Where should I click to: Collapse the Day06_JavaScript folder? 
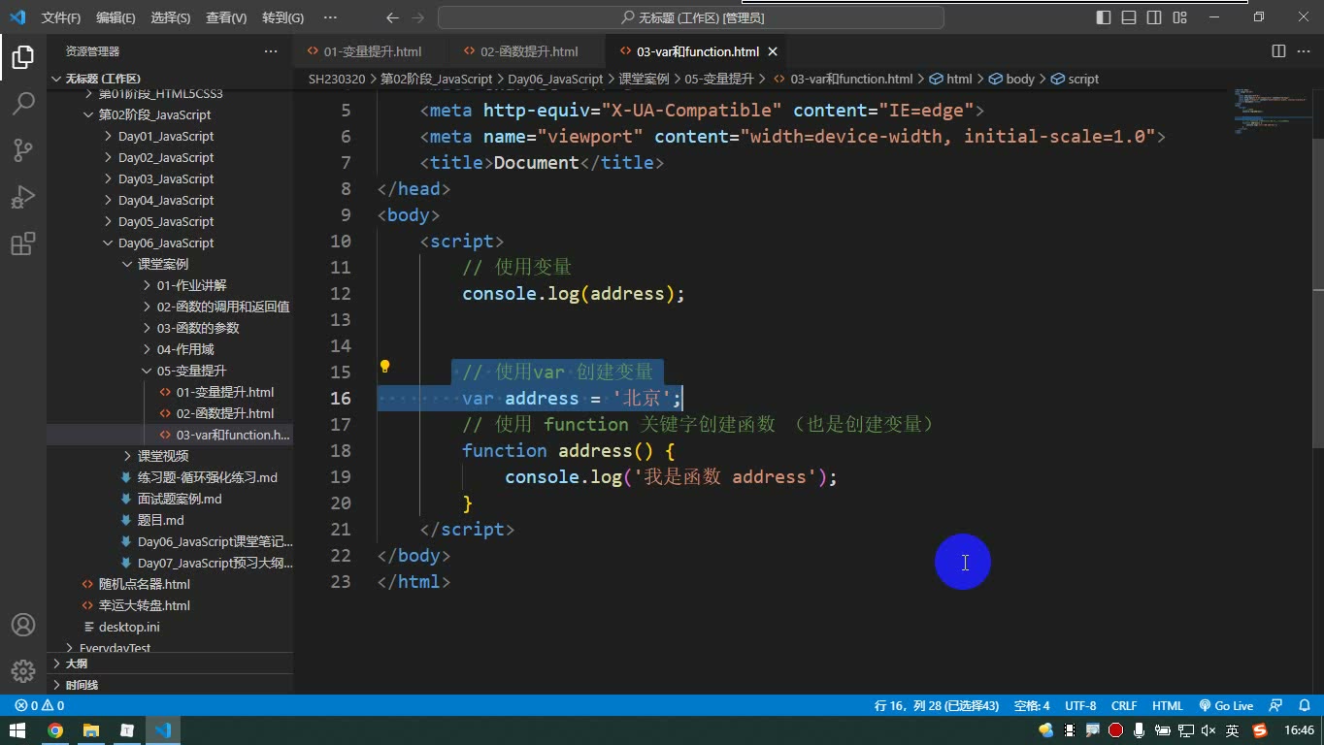(165, 243)
